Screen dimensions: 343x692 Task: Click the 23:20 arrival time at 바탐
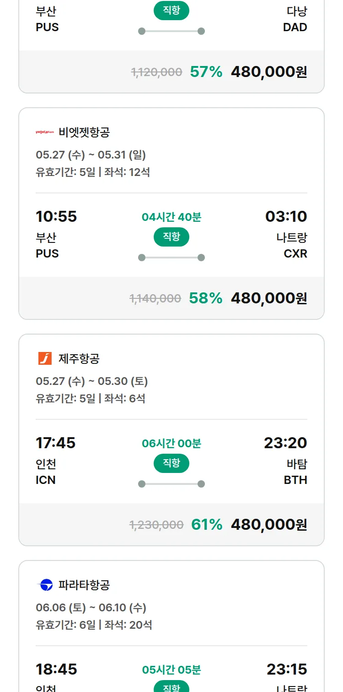click(x=285, y=443)
